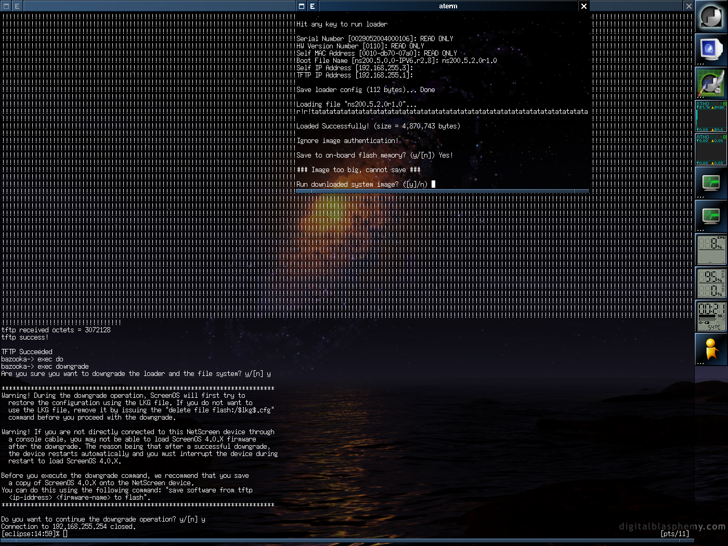This screenshot has height=546, width=728.
Task: Click the 'tftp success!' line
Action: tap(24, 337)
